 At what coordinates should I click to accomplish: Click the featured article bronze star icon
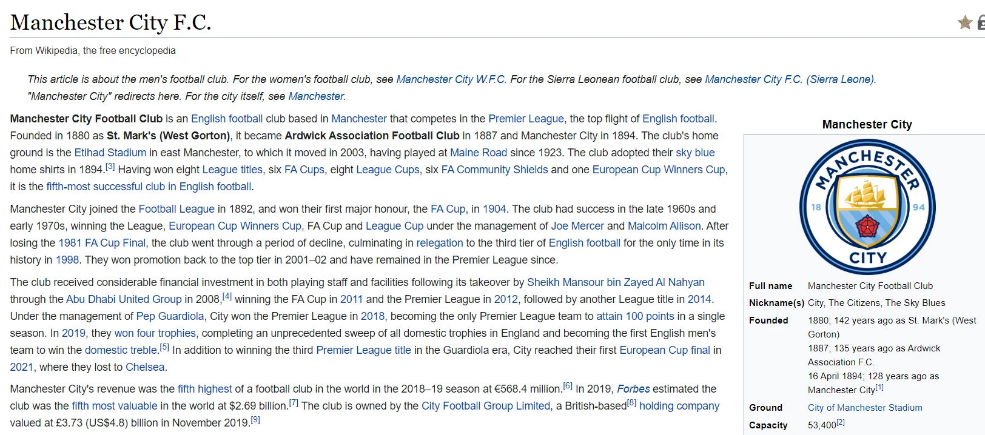click(x=964, y=23)
